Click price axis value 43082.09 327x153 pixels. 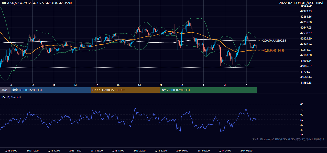tap(306, 6)
